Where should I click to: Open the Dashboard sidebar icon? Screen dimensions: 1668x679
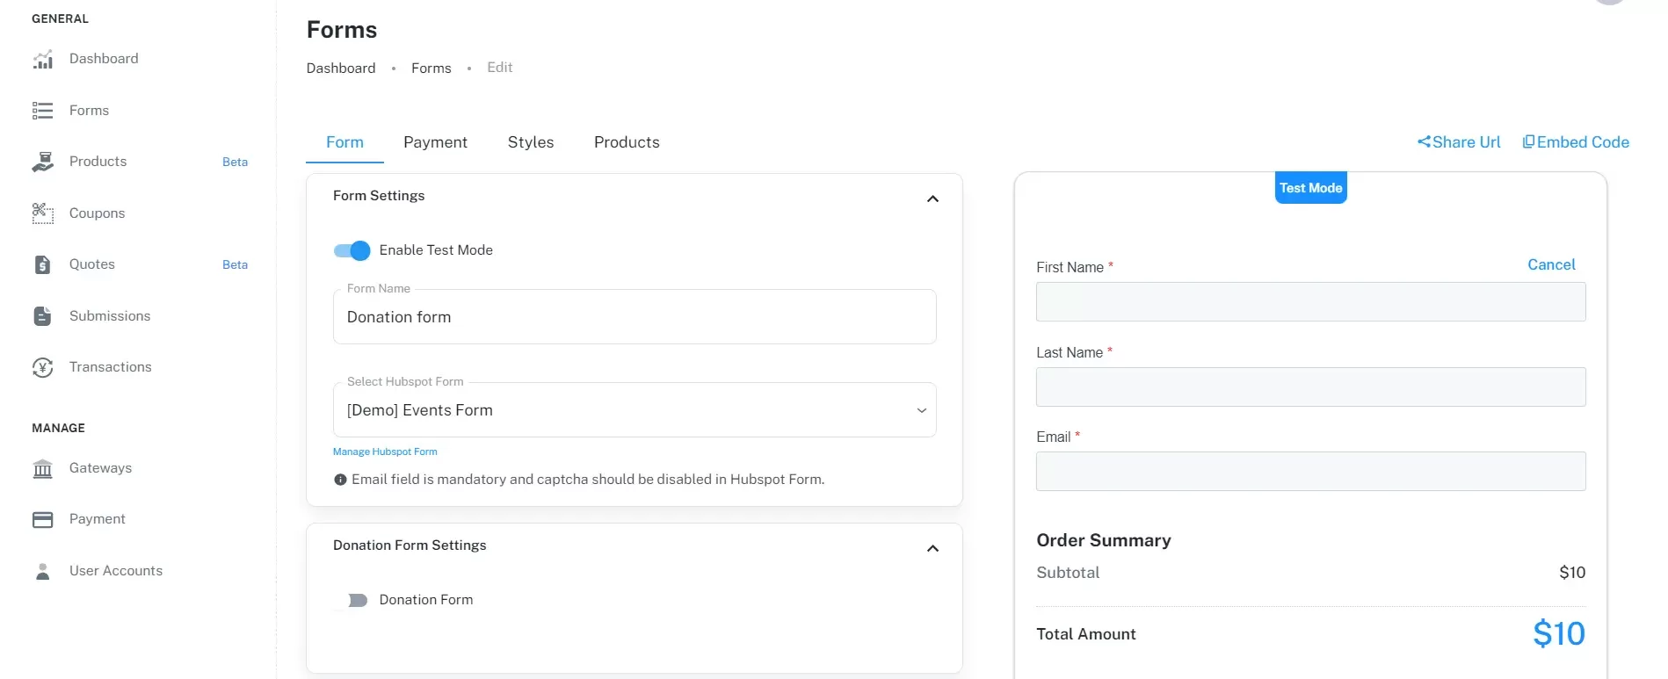coord(42,60)
